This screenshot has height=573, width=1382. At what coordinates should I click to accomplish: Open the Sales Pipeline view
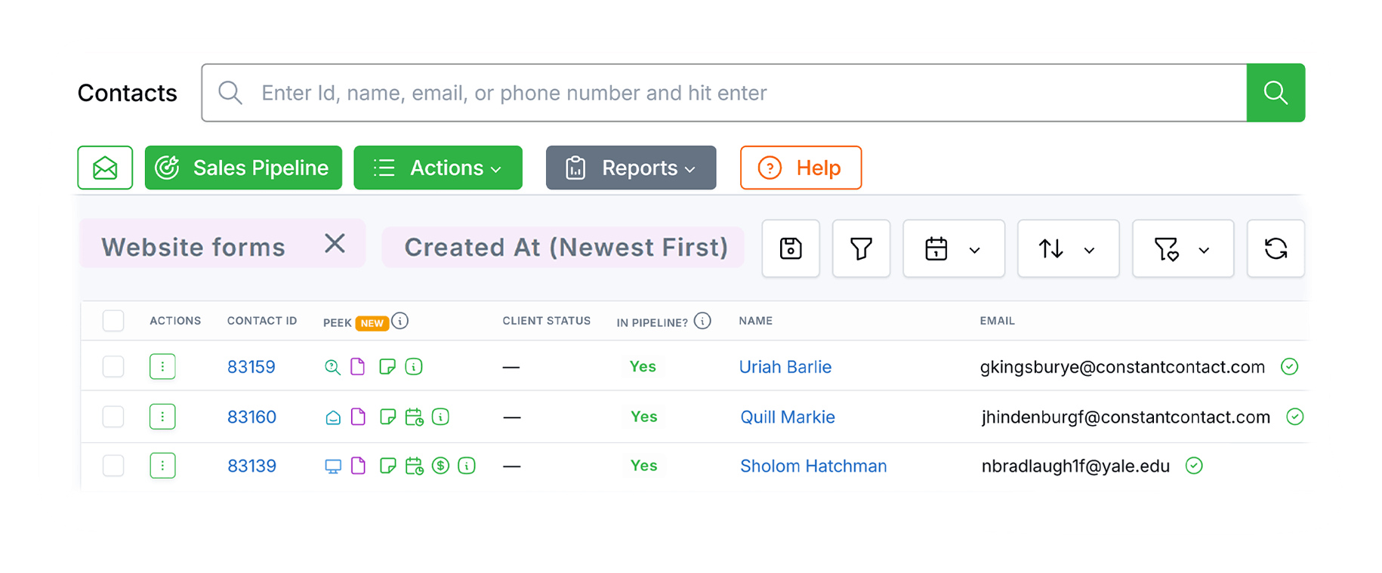tap(243, 168)
